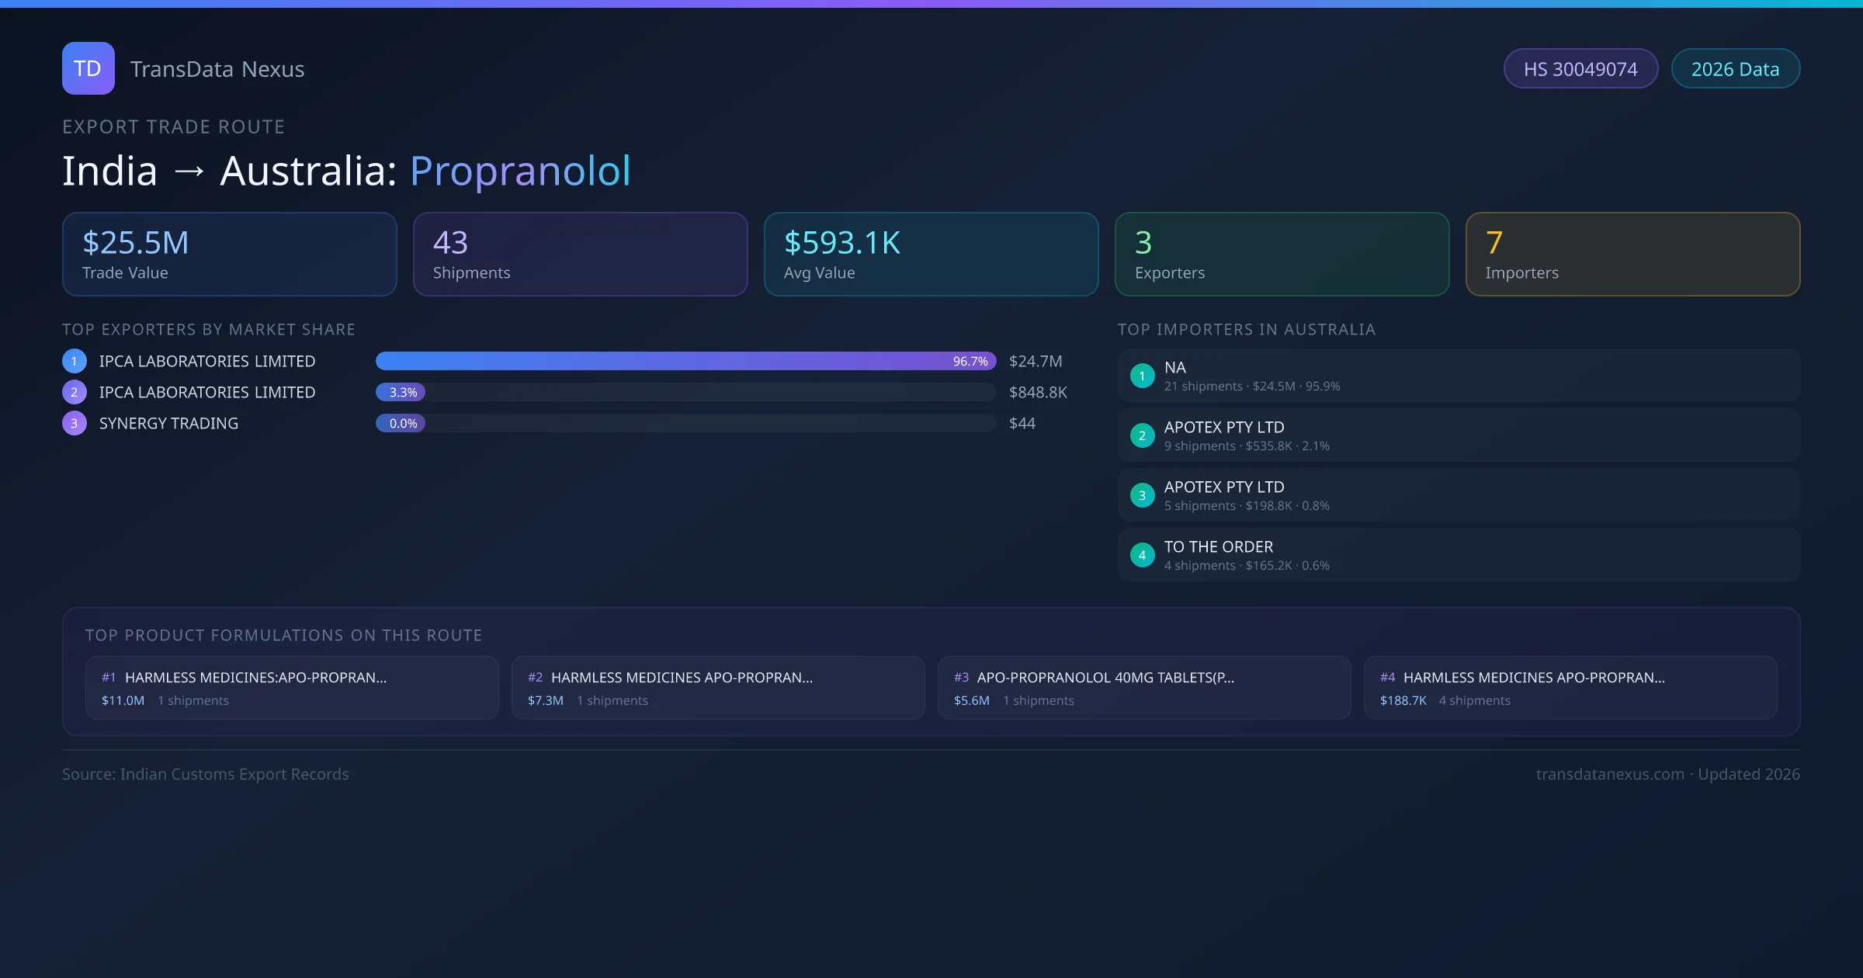Click rank 1 badge for IPCA Laboratories
The width and height of the screenshot is (1863, 978).
click(75, 361)
